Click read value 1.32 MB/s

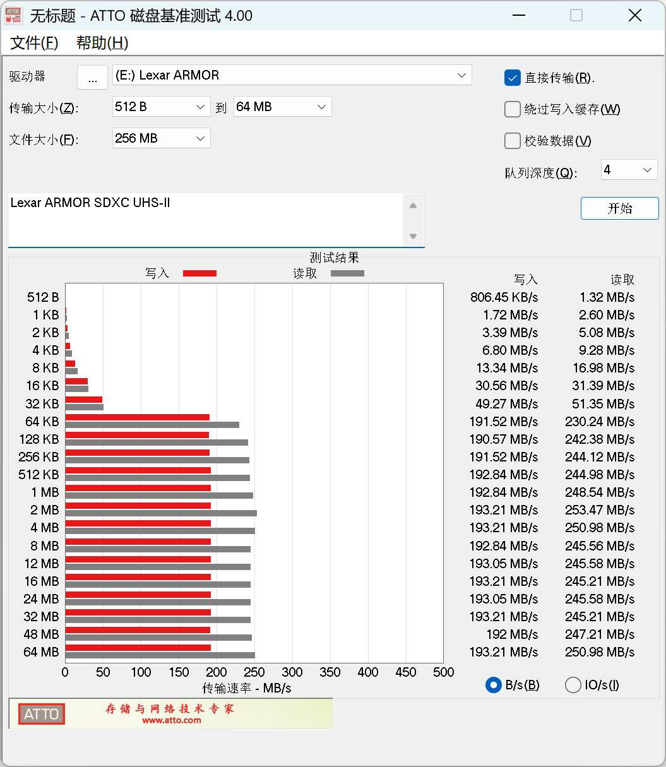tap(607, 297)
